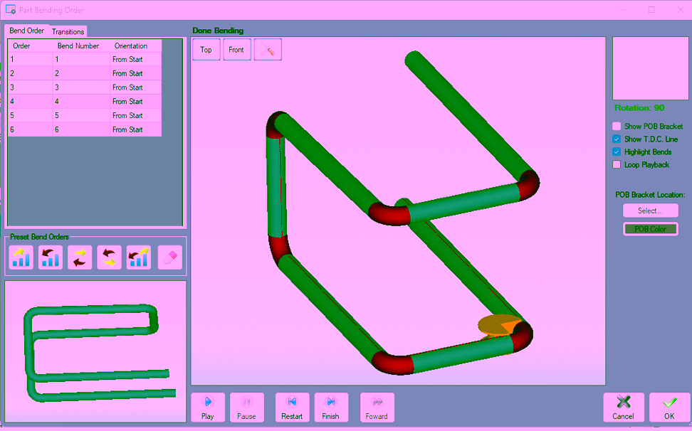The image size is (692, 431).
Task: Click the 2D tube preview thumbnail
Action: (x=95, y=351)
